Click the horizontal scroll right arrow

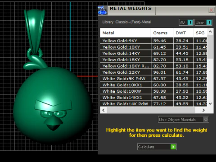(x=203, y=110)
